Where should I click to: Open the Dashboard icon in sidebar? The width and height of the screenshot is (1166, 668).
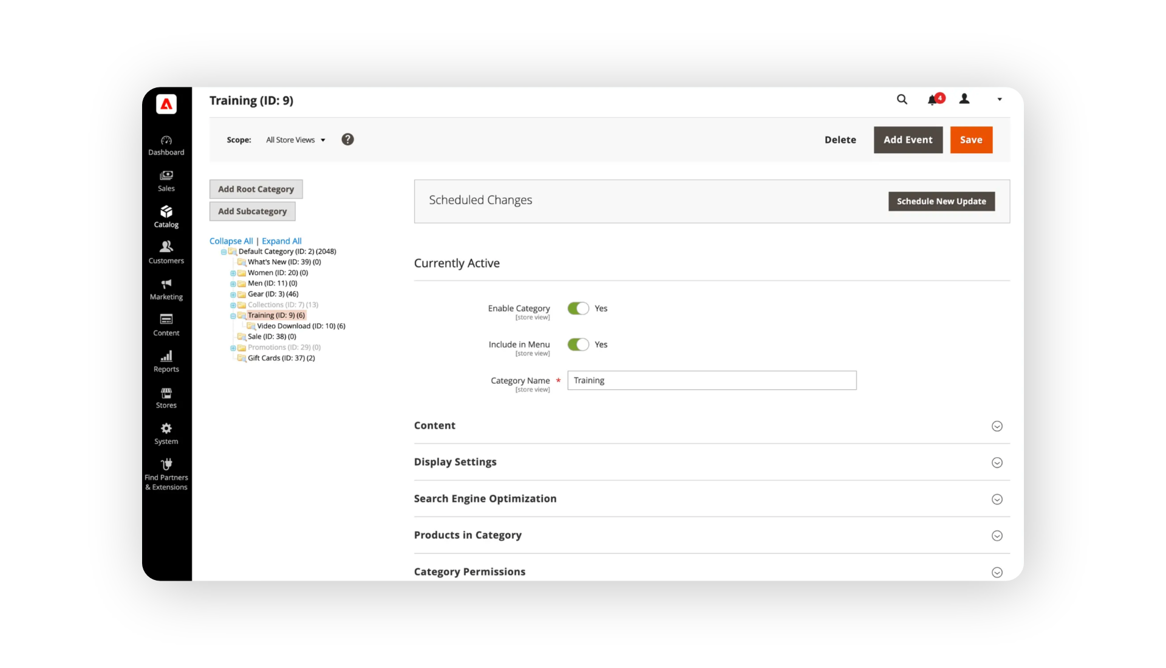pyautogui.click(x=166, y=141)
